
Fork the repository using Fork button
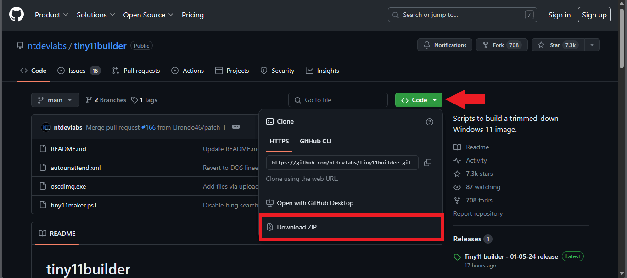[502, 45]
